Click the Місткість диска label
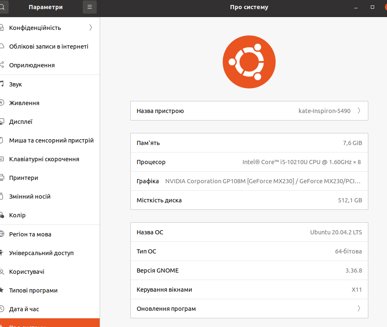This screenshot has height=327, width=387. 159,200
